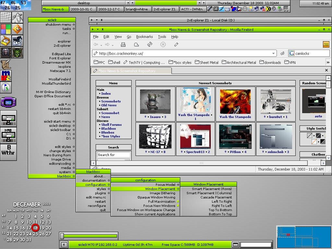Open the address bar history dropdown arrow

[x=273, y=53]
